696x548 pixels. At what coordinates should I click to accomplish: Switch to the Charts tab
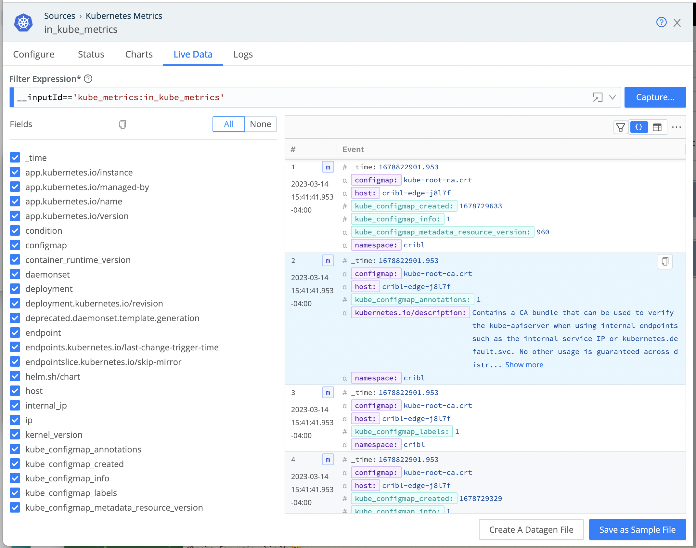139,54
